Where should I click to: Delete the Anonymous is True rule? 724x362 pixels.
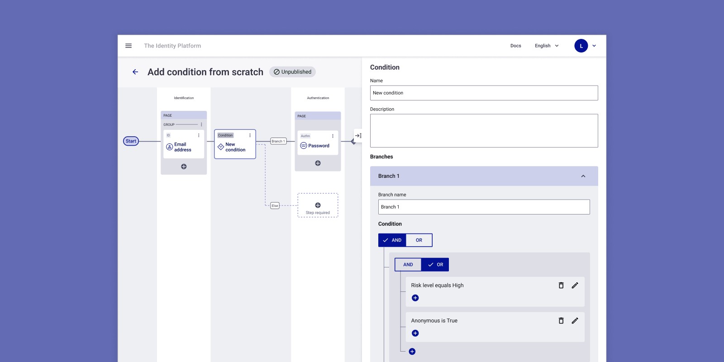[x=561, y=321]
